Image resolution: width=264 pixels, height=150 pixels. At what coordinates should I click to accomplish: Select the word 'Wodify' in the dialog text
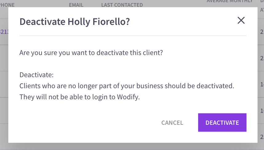click(x=128, y=97)
